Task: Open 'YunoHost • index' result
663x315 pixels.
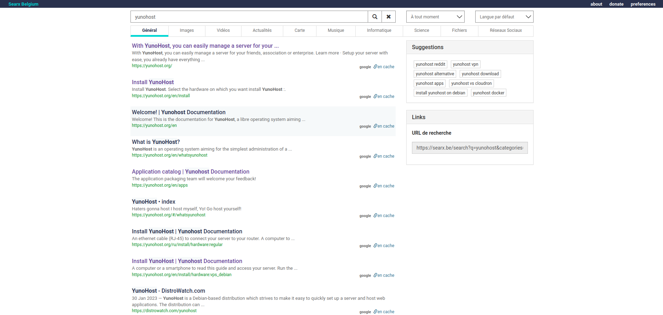Action: click(153, 202)
